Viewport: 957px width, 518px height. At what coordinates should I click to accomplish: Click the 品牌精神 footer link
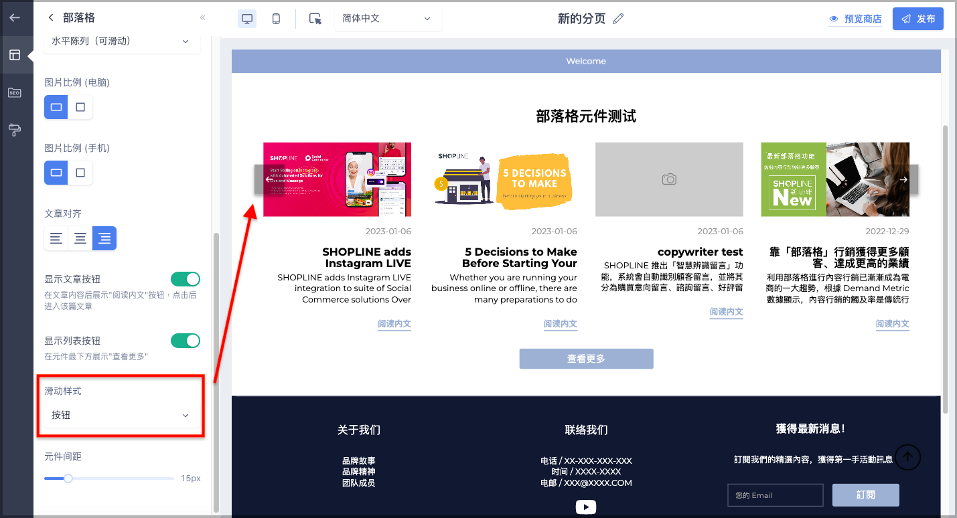(359, 472)
